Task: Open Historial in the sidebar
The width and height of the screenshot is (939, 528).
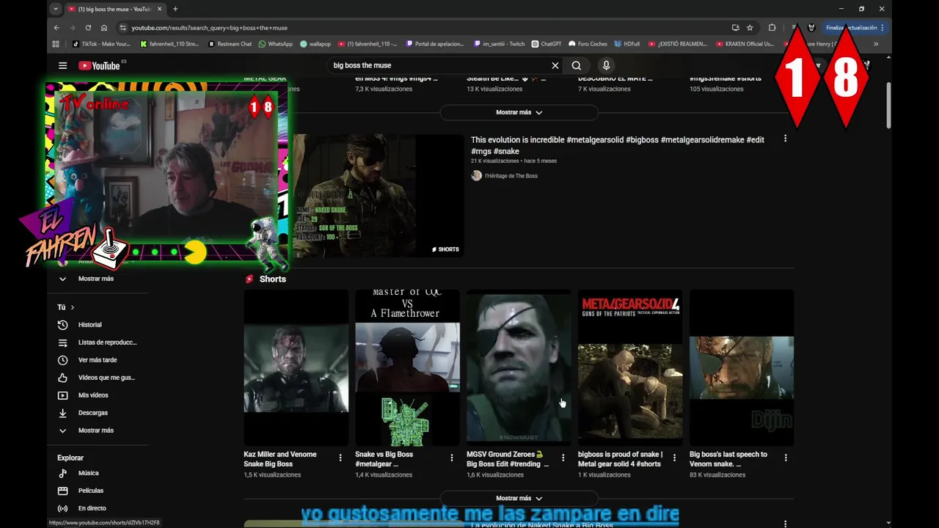Action: [x=89, y=325]
